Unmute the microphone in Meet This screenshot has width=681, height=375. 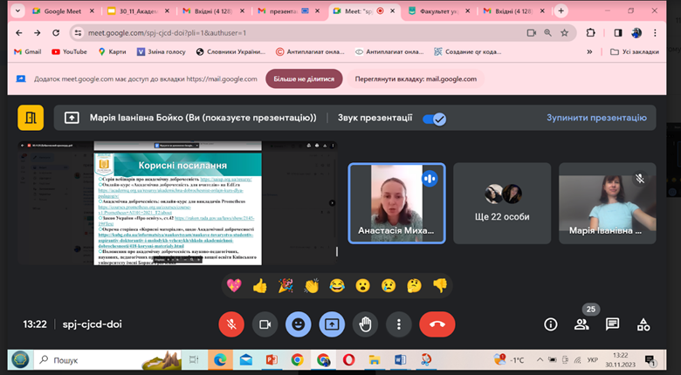(x=231, y=324)
